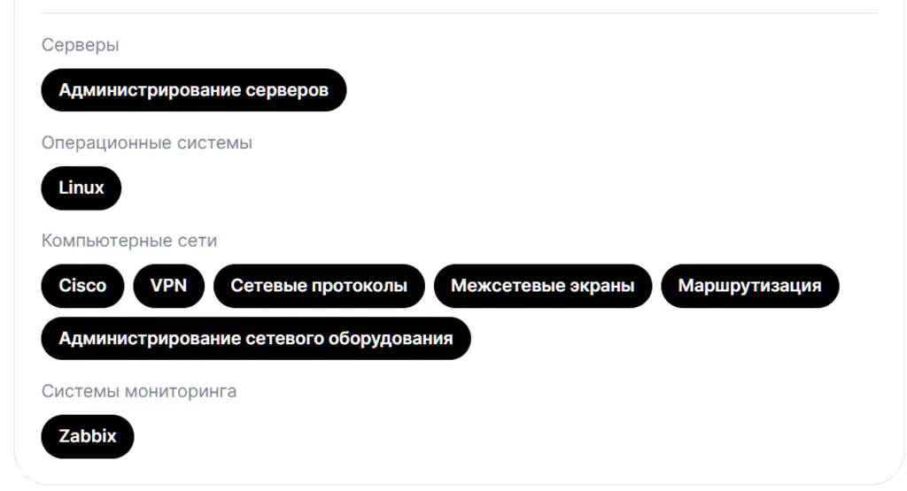
Task: Choose the routing skill chip Маршрутизация
Action: point(749,286)
